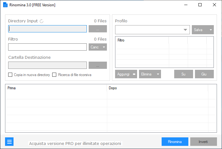Screen dimensions: 222x149
Task: Click the Aggiungi button
Action: tap(126, 74)
